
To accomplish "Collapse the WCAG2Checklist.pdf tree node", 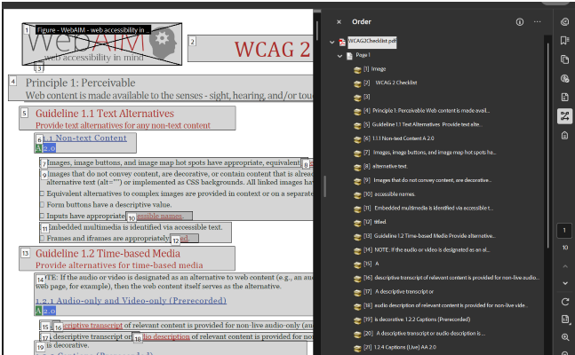I will tap(331, 42).
